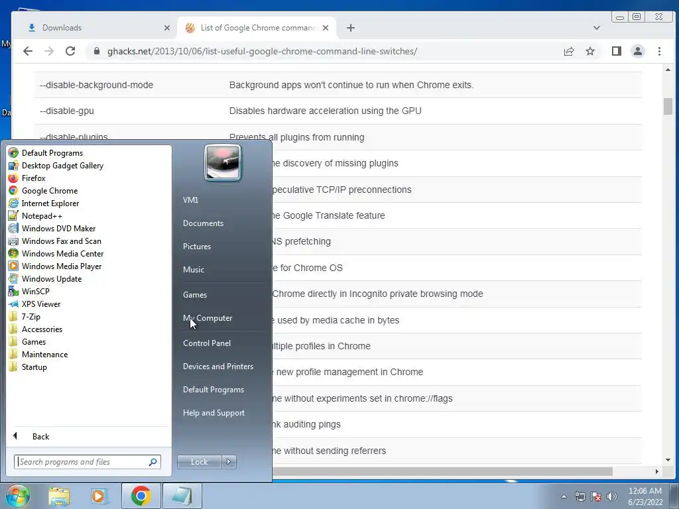Open the VM1 user folder

click(190, 199)
